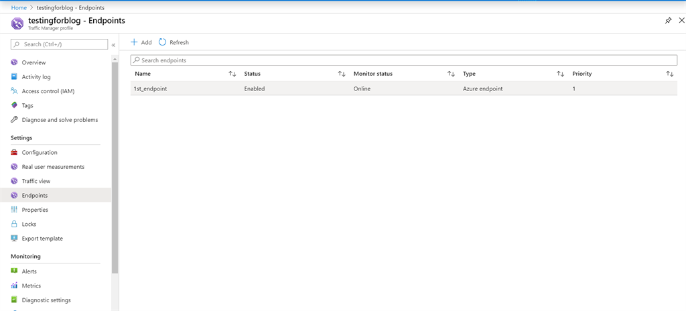Click the Traffic Manager profile icon in header

coord(18,23)
